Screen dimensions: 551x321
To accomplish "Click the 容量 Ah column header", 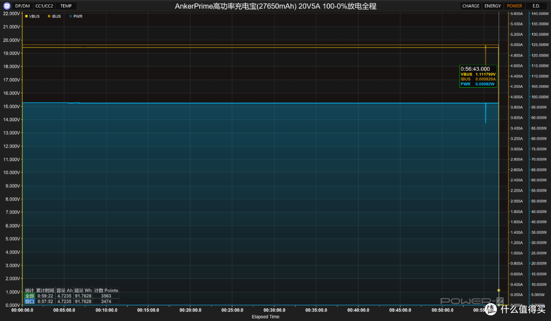I will coord(65,290).
